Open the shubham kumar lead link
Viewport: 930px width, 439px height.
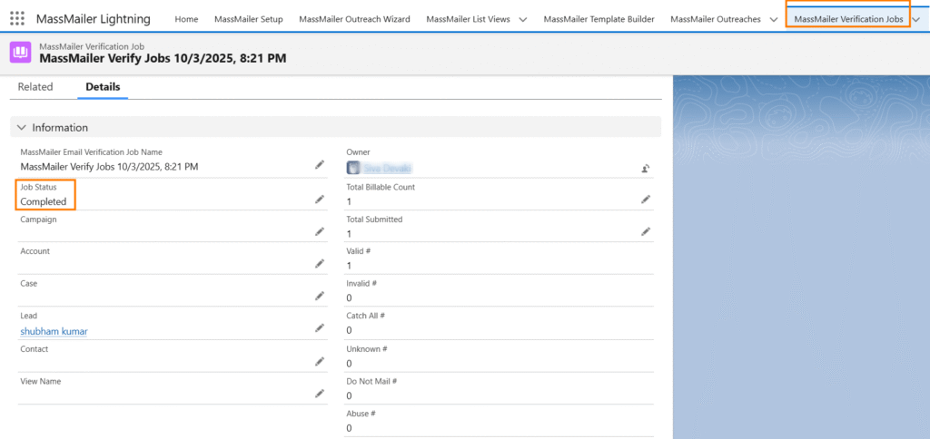pyautogui.click(x=54, y=331)
